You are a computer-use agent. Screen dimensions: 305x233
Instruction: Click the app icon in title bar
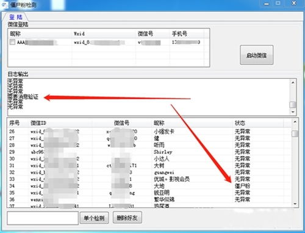(5, 4)
